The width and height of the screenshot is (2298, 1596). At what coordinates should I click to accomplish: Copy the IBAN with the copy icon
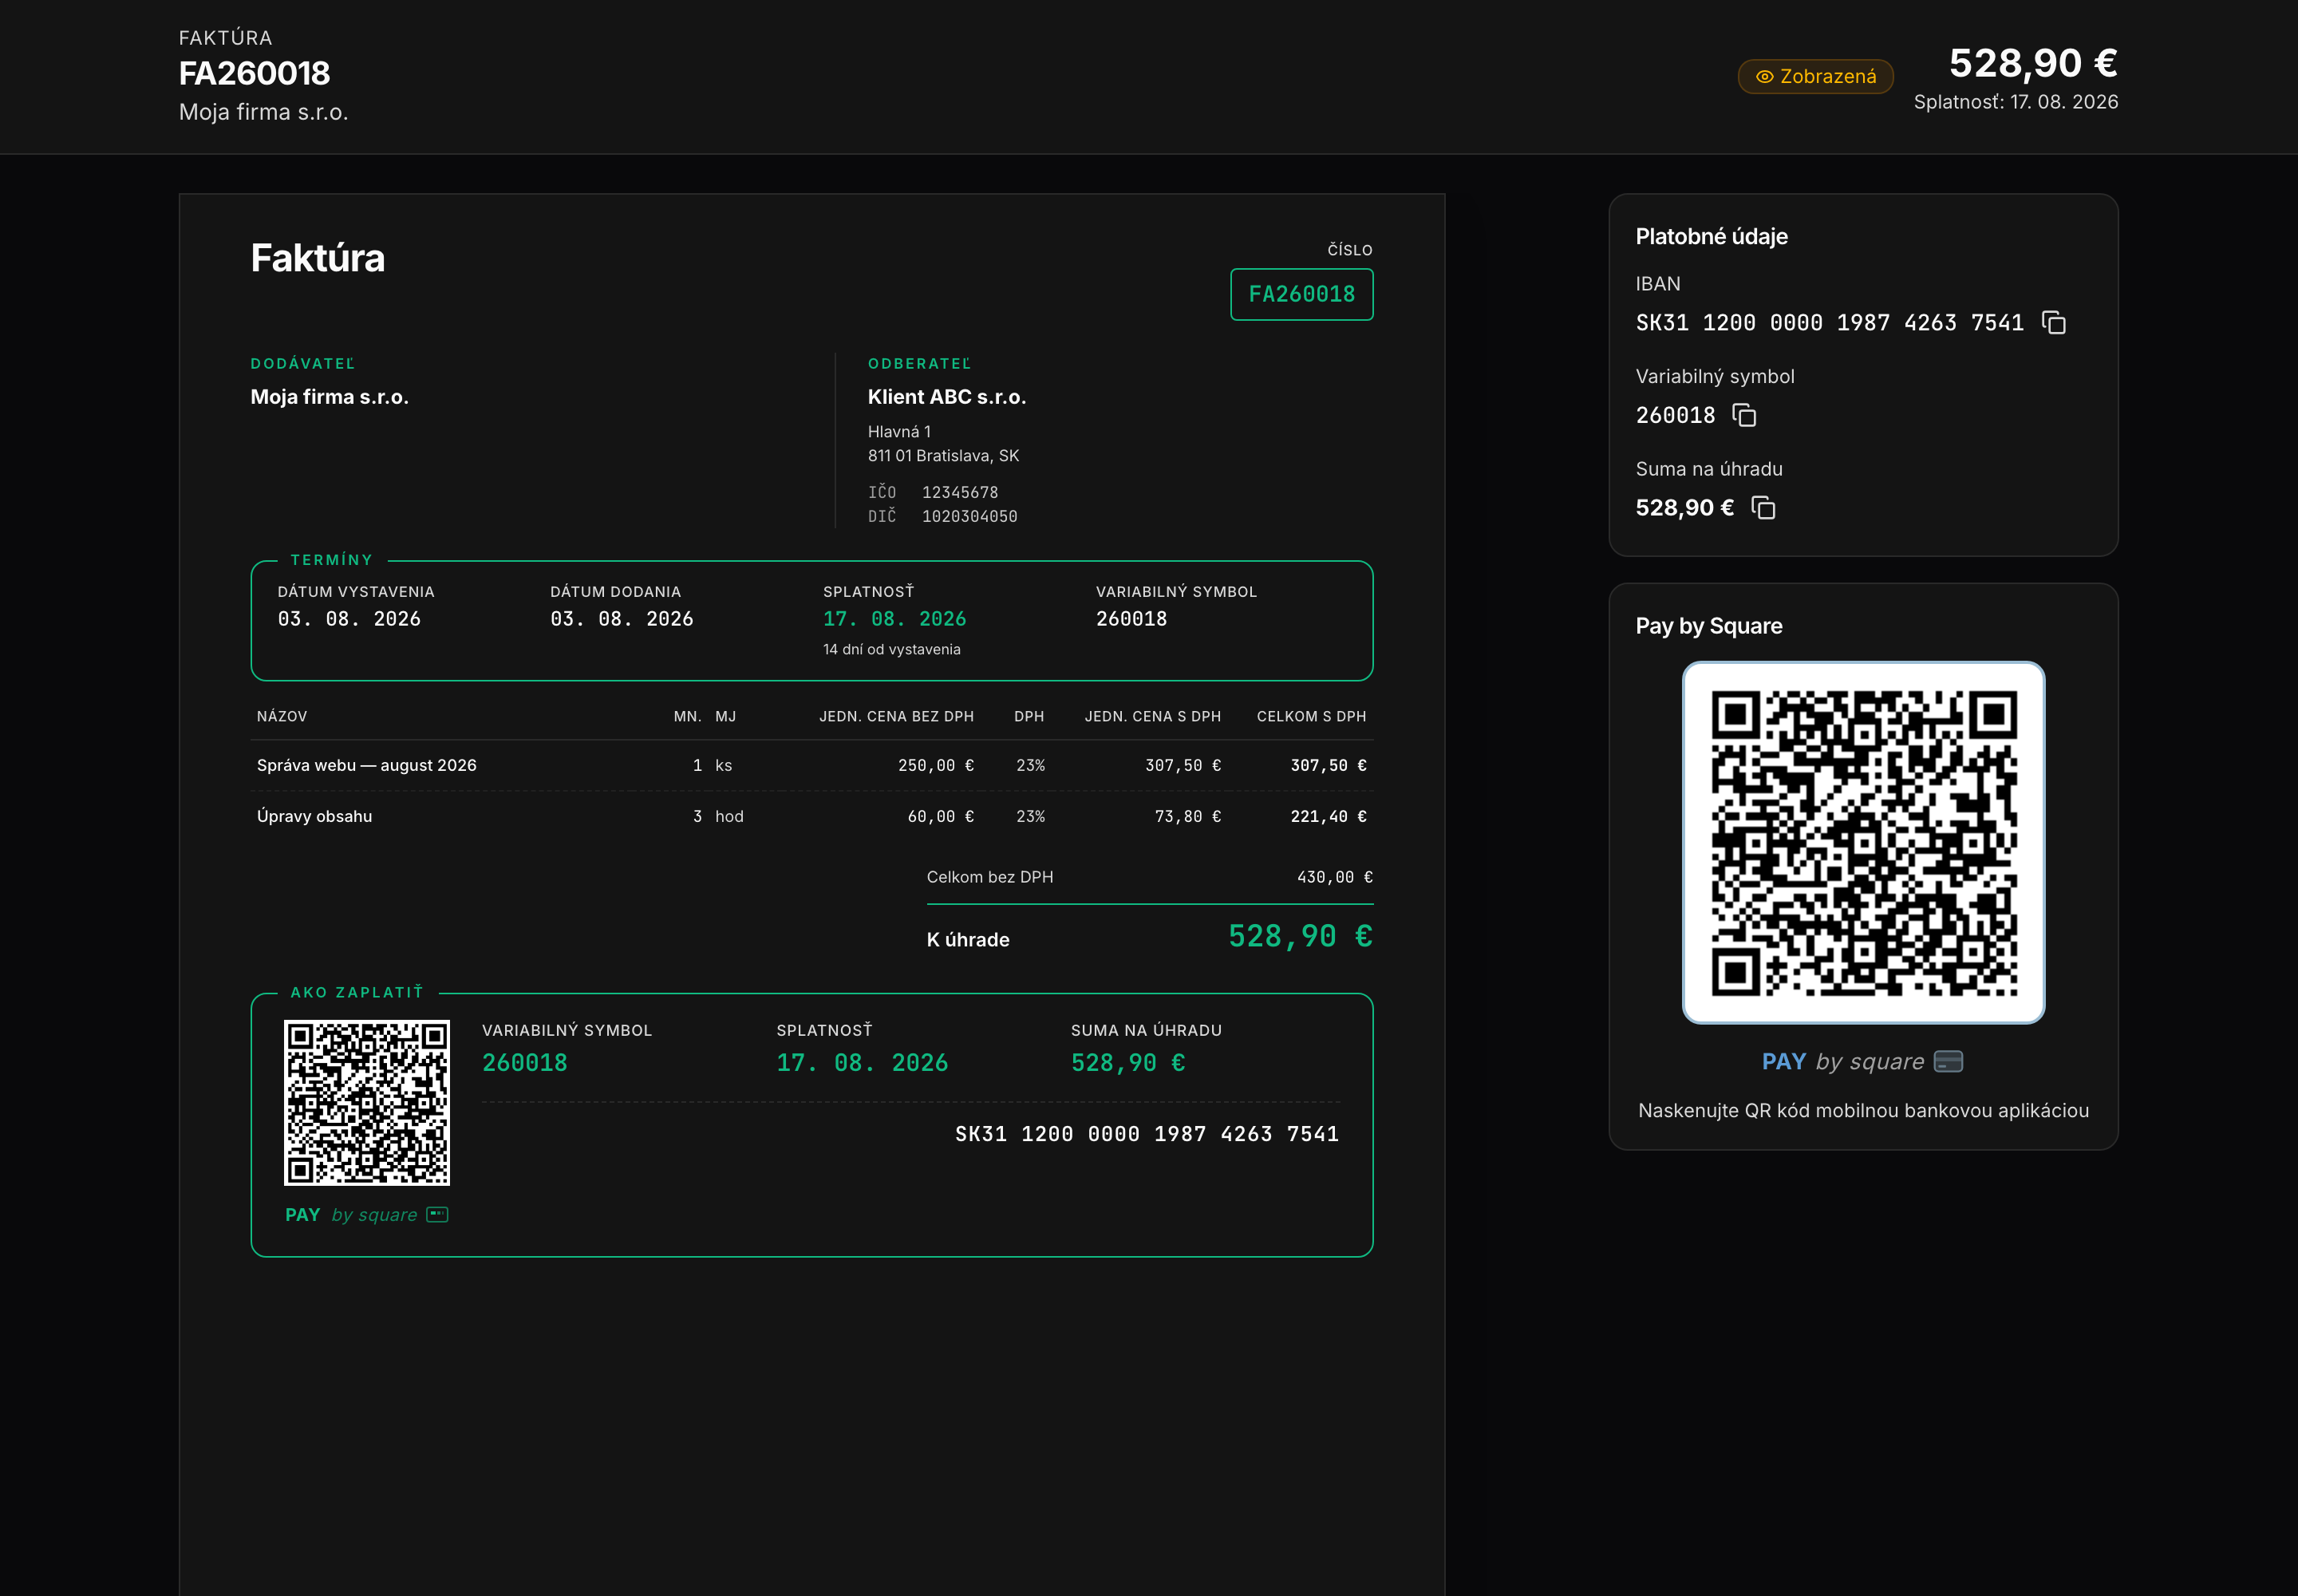pos(2054,323)
